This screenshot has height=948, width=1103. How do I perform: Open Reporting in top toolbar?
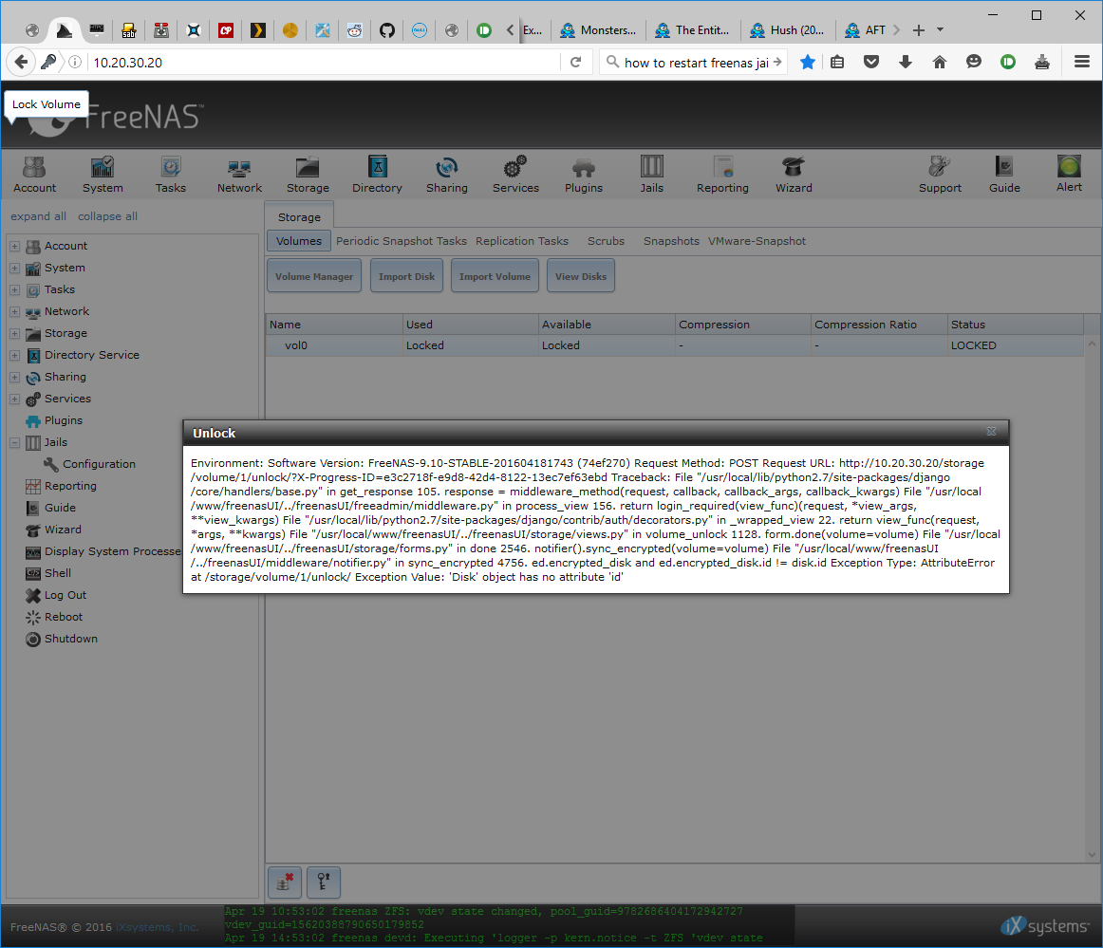(722, 175)
